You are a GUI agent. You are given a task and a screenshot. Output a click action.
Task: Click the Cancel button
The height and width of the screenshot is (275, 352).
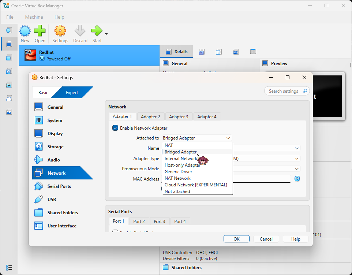[266, 239]
